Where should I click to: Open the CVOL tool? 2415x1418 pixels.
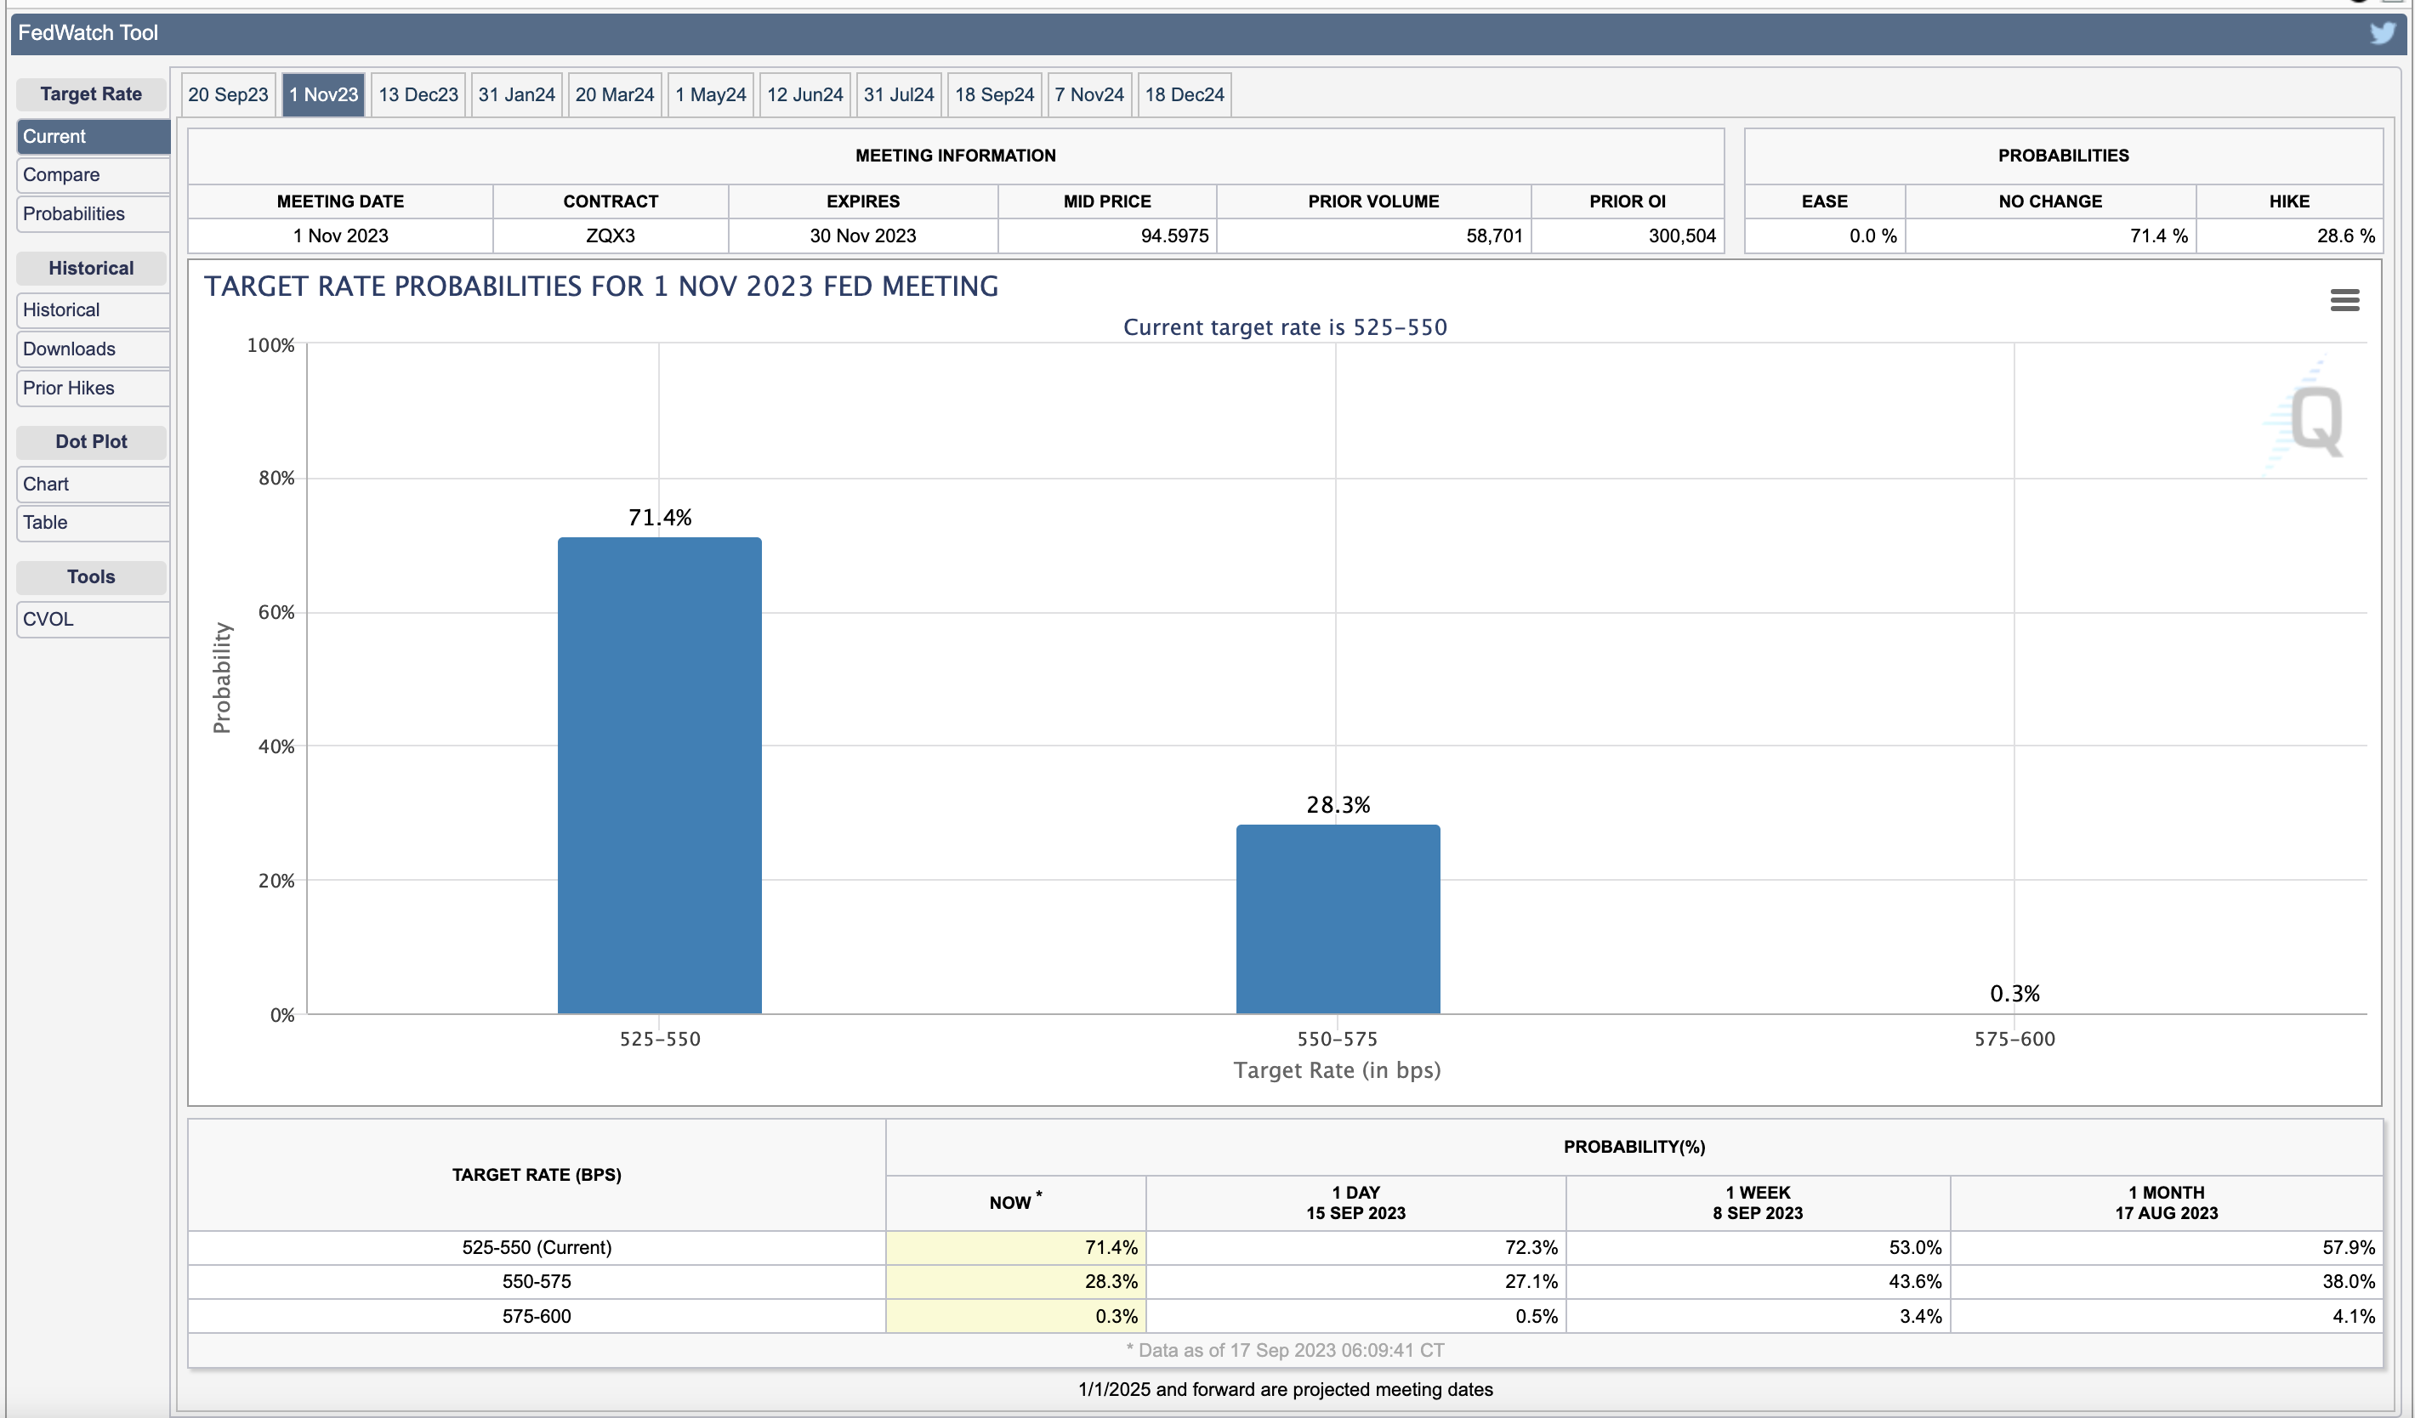click(x=48, y=619)
